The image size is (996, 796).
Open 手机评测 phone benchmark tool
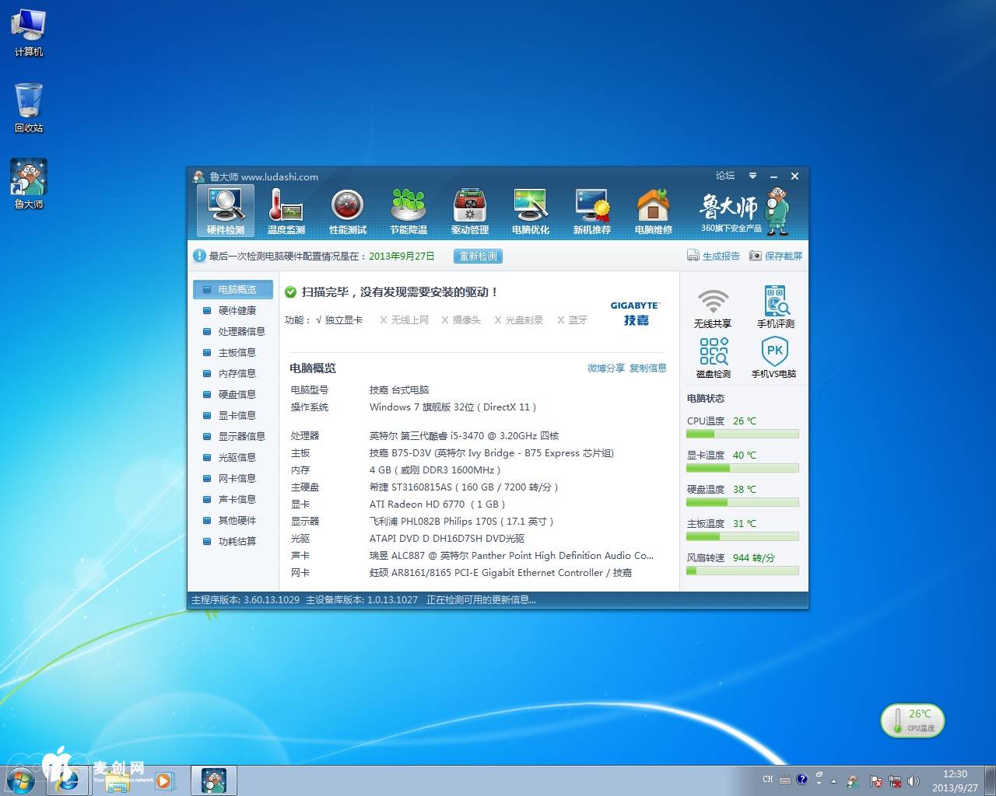pyautogui.click(x=776, y=305)
